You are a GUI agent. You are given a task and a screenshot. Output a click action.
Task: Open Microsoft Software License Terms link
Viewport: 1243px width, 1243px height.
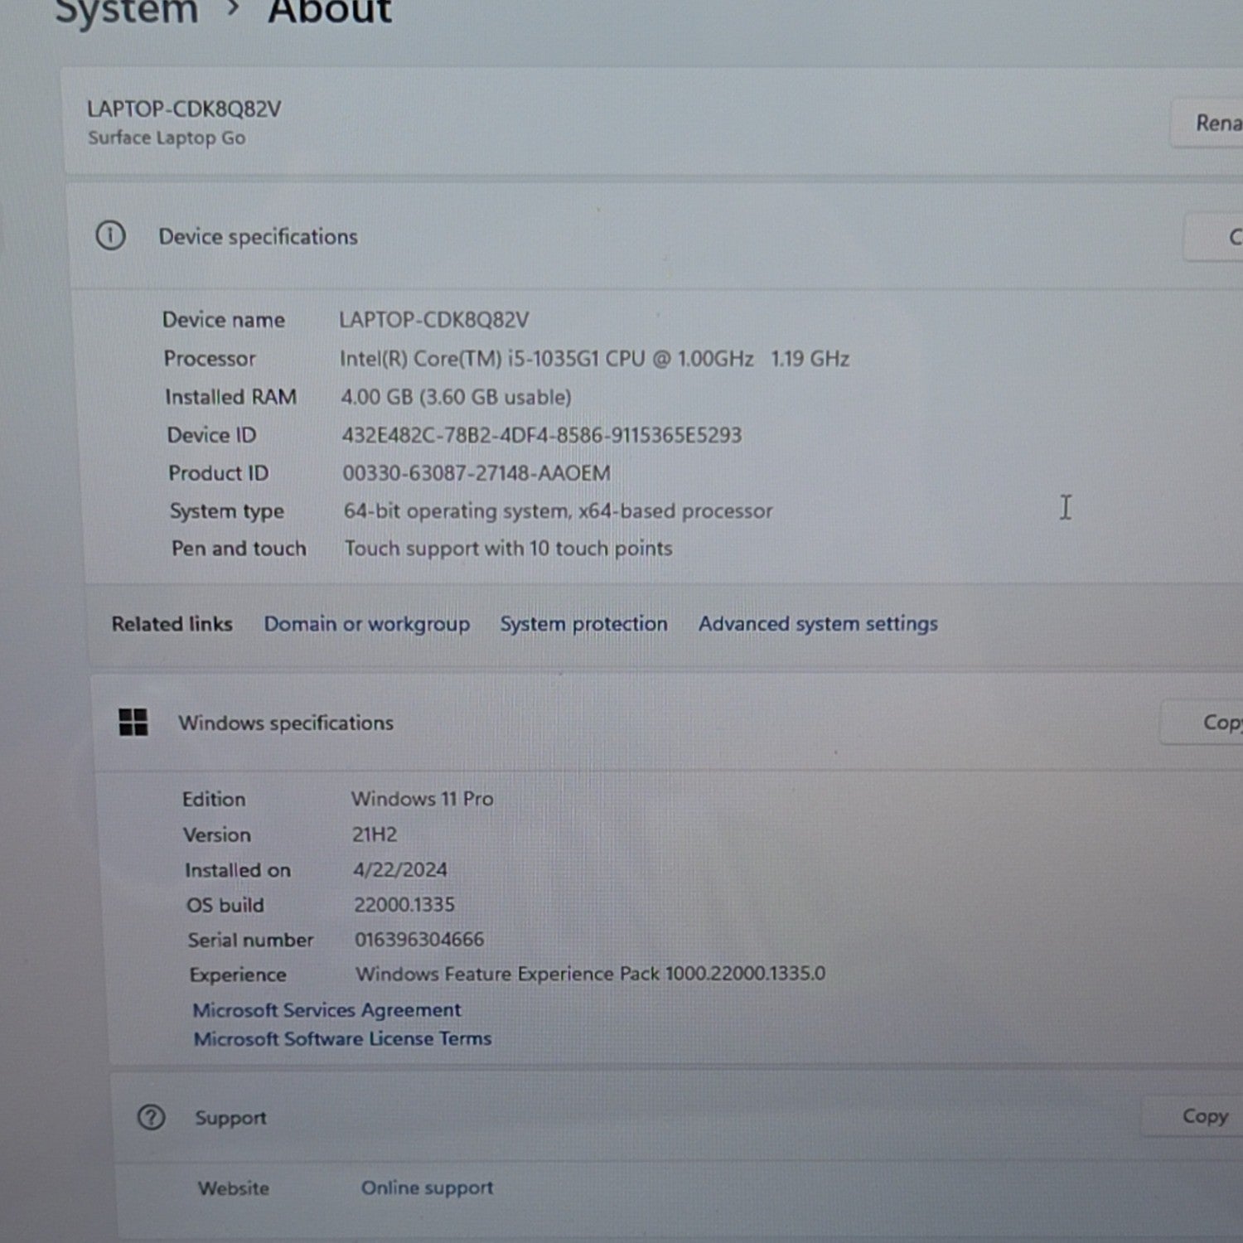[342, 1038]
